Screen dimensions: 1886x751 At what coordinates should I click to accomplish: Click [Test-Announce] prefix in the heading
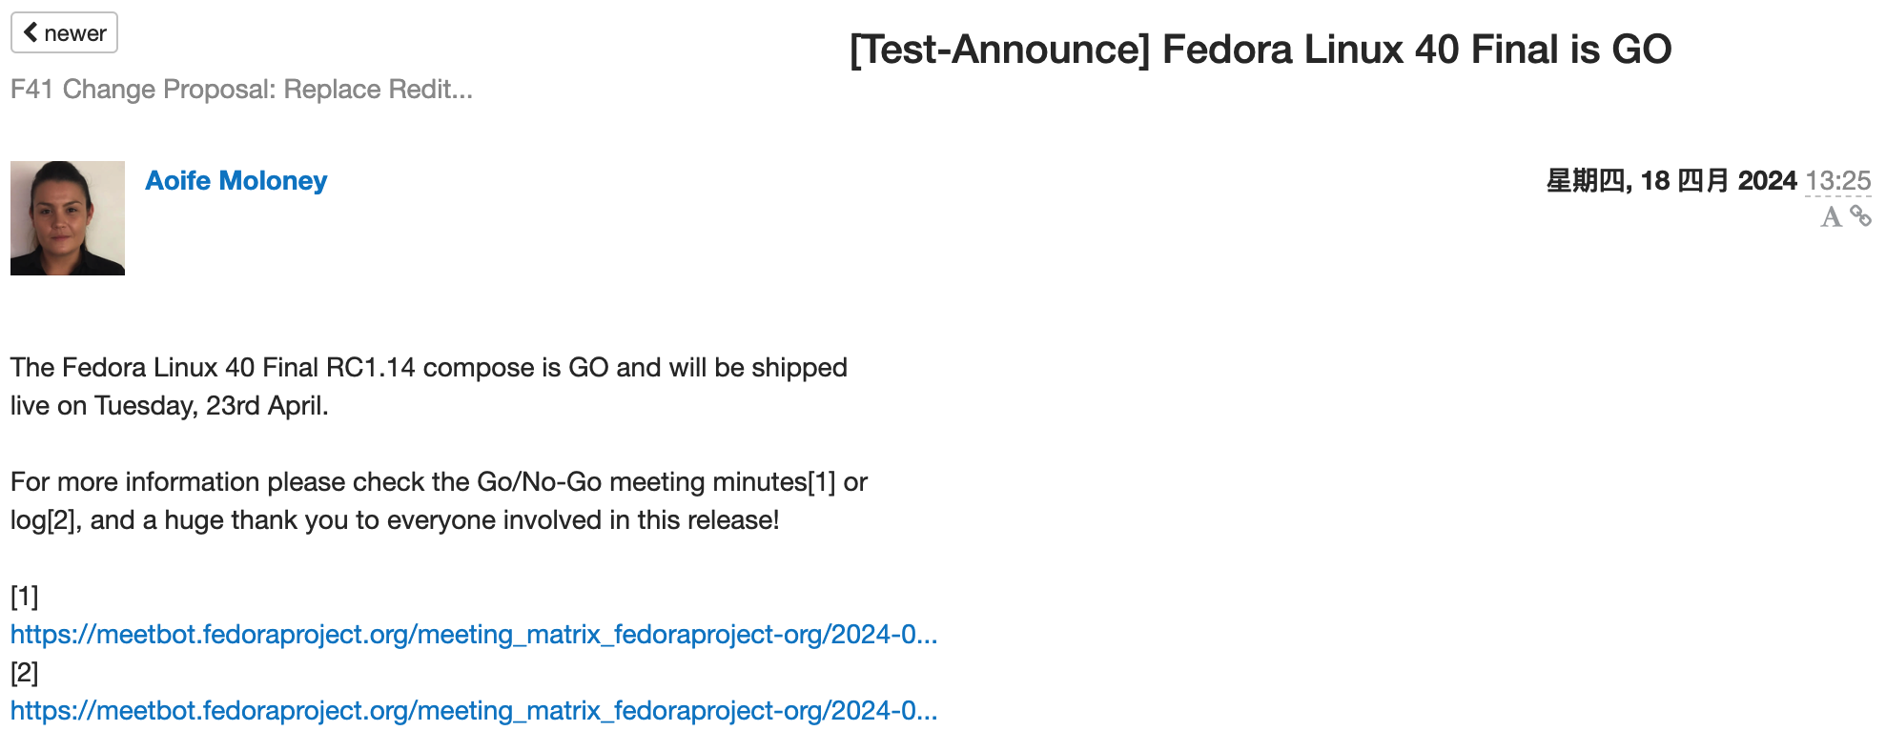point(1000,49)
